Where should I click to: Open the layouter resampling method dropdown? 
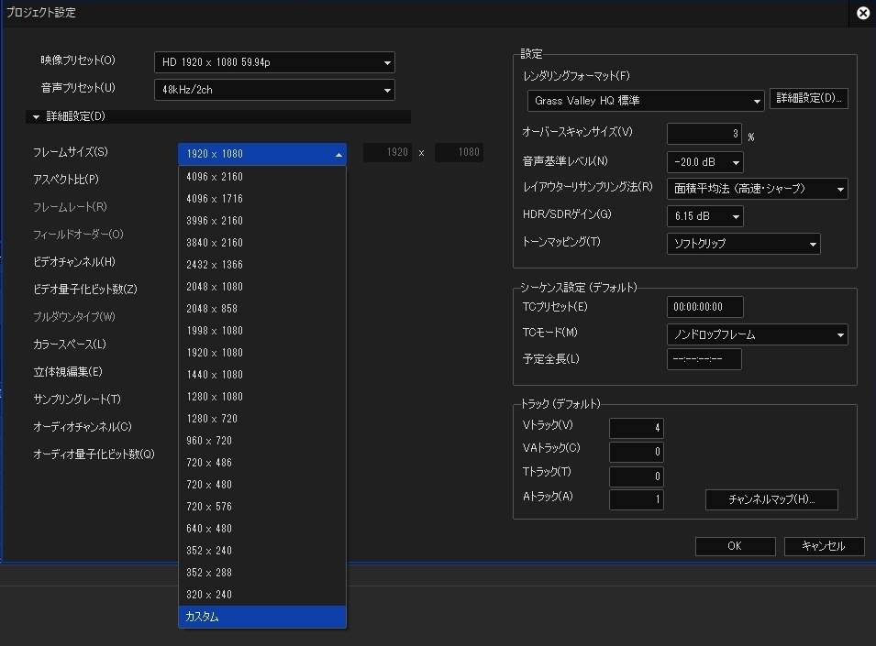[x=757, y=189]
